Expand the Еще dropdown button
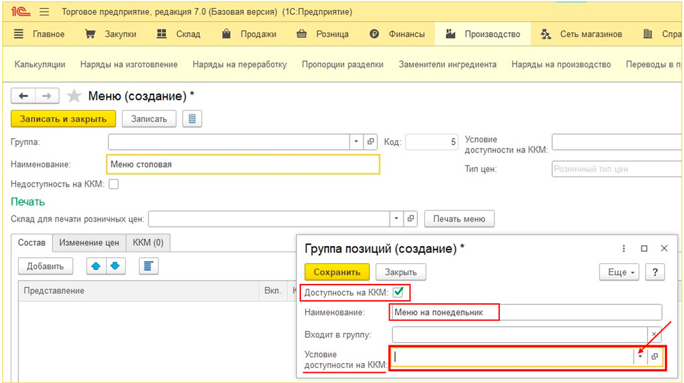The width and height of the screenshot is (684, 383). pos(619,272)
